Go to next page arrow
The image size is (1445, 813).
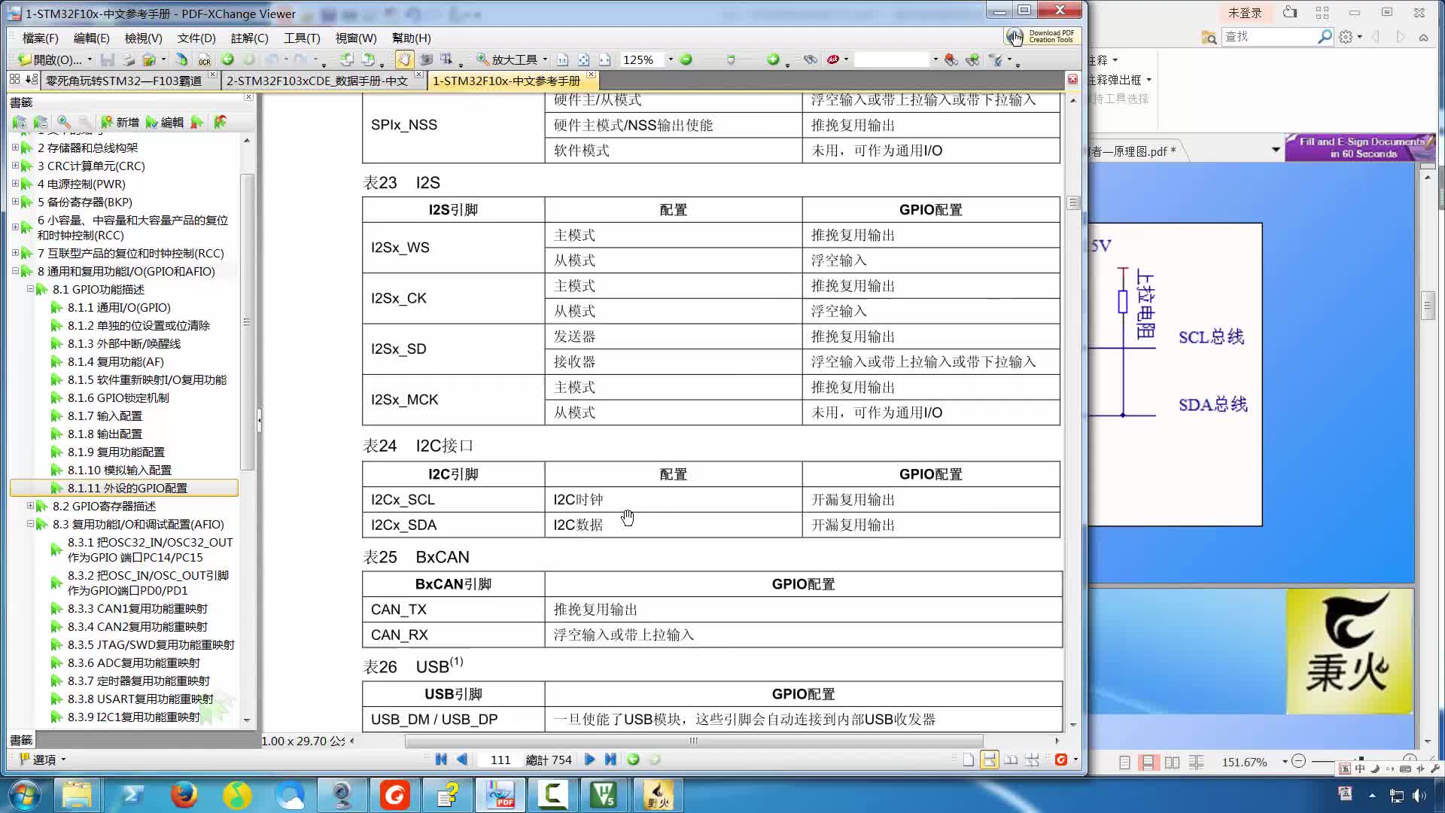pyautogui.click(x=590, y=760)
